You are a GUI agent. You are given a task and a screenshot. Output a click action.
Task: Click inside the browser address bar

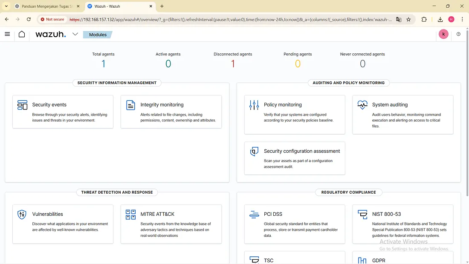pyautogui.click(x=213, y=20)
